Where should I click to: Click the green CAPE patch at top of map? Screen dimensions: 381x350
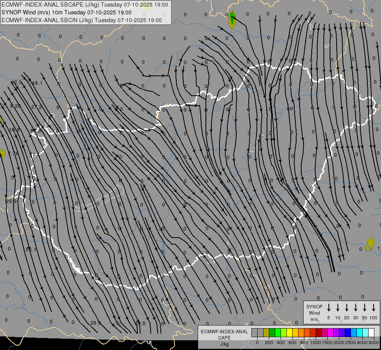pos(232,19)
